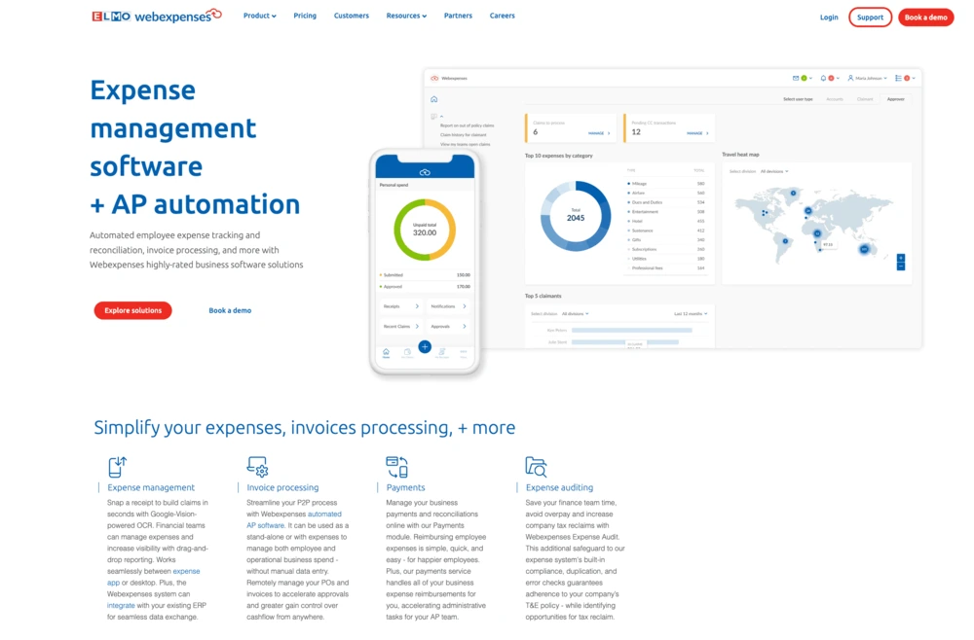Click the blue Book a demo text link
974x640 pixels.
coord(230,310)
